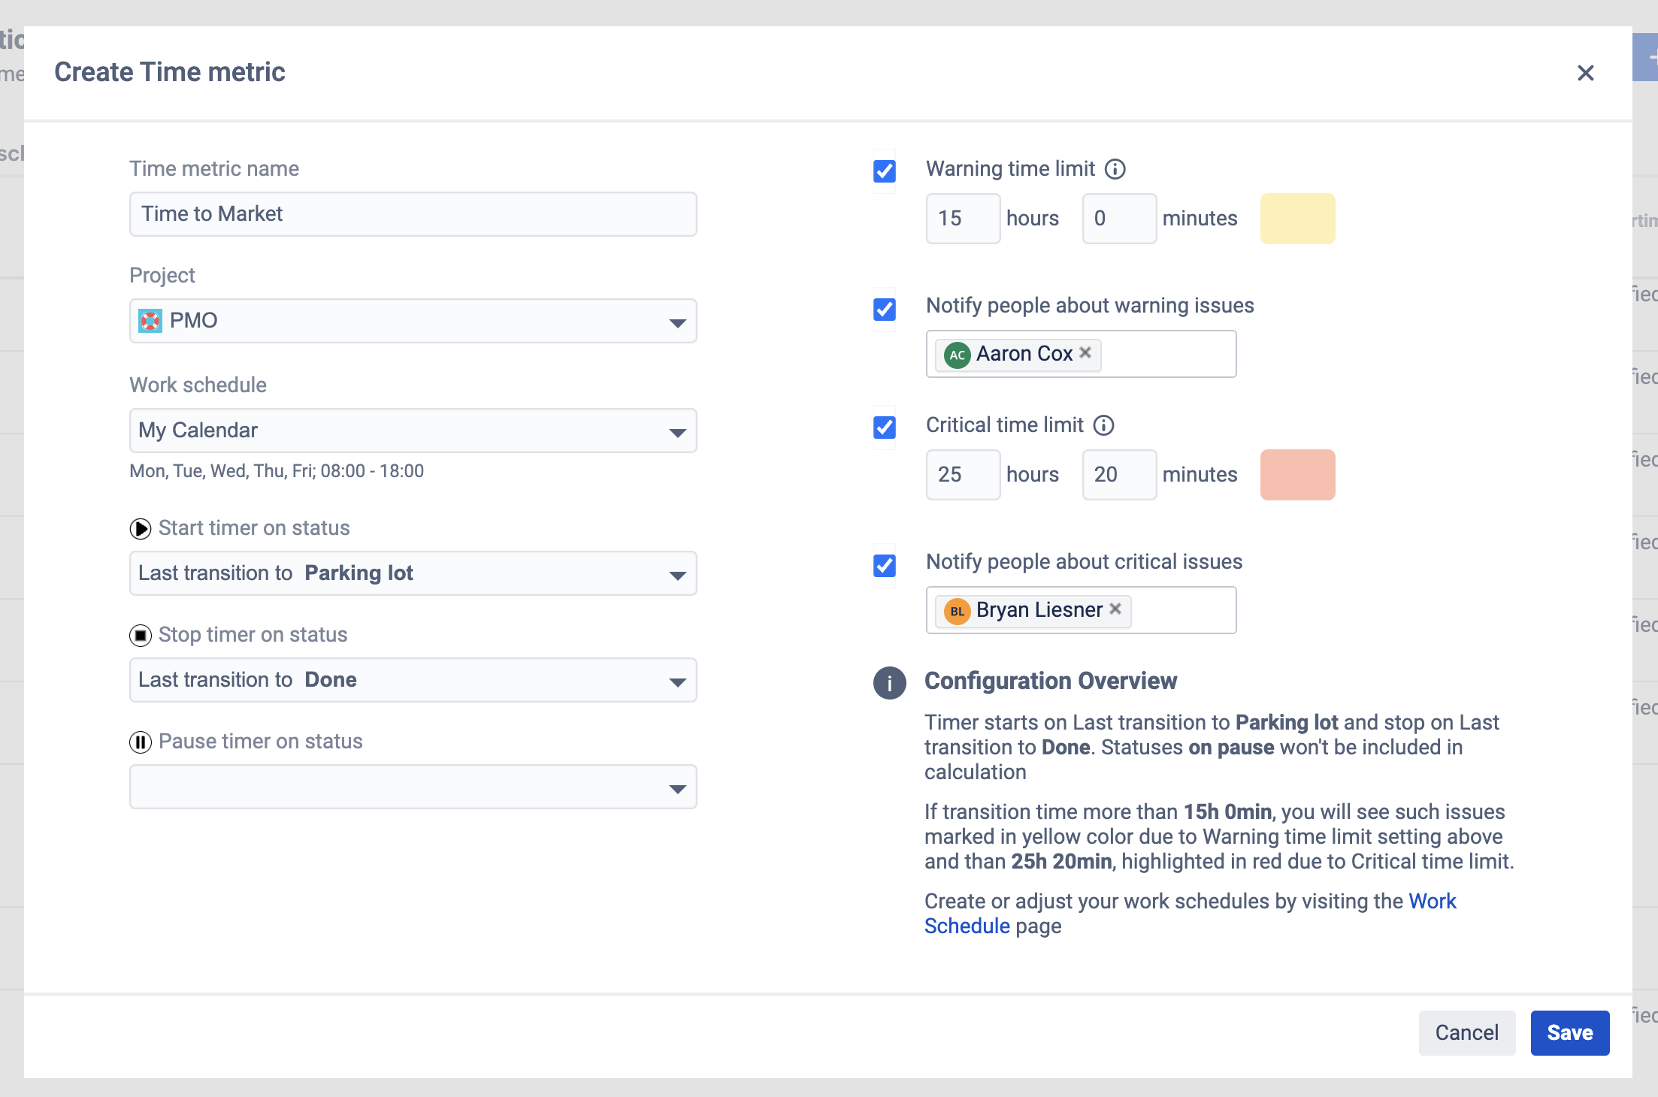Toggle Notify people about warning issues
The image size is (1658, 1097).
point(885,309)
